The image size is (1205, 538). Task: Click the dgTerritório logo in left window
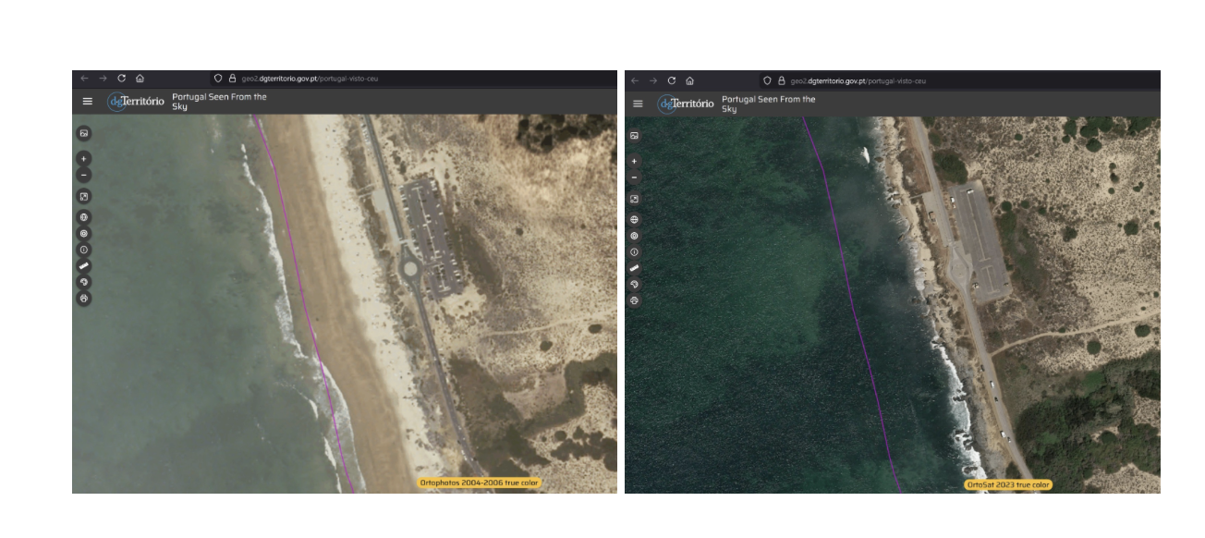136,102
